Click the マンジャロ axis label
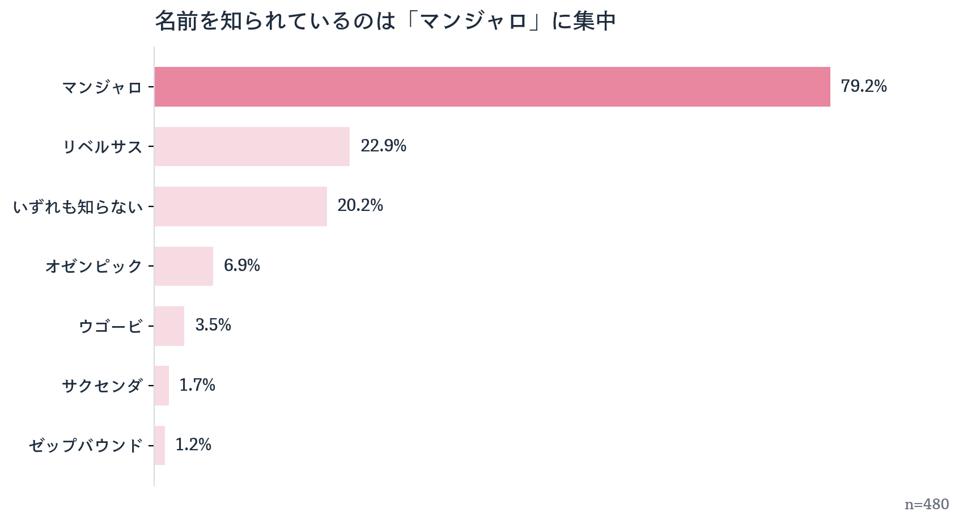 click(102, 87)
